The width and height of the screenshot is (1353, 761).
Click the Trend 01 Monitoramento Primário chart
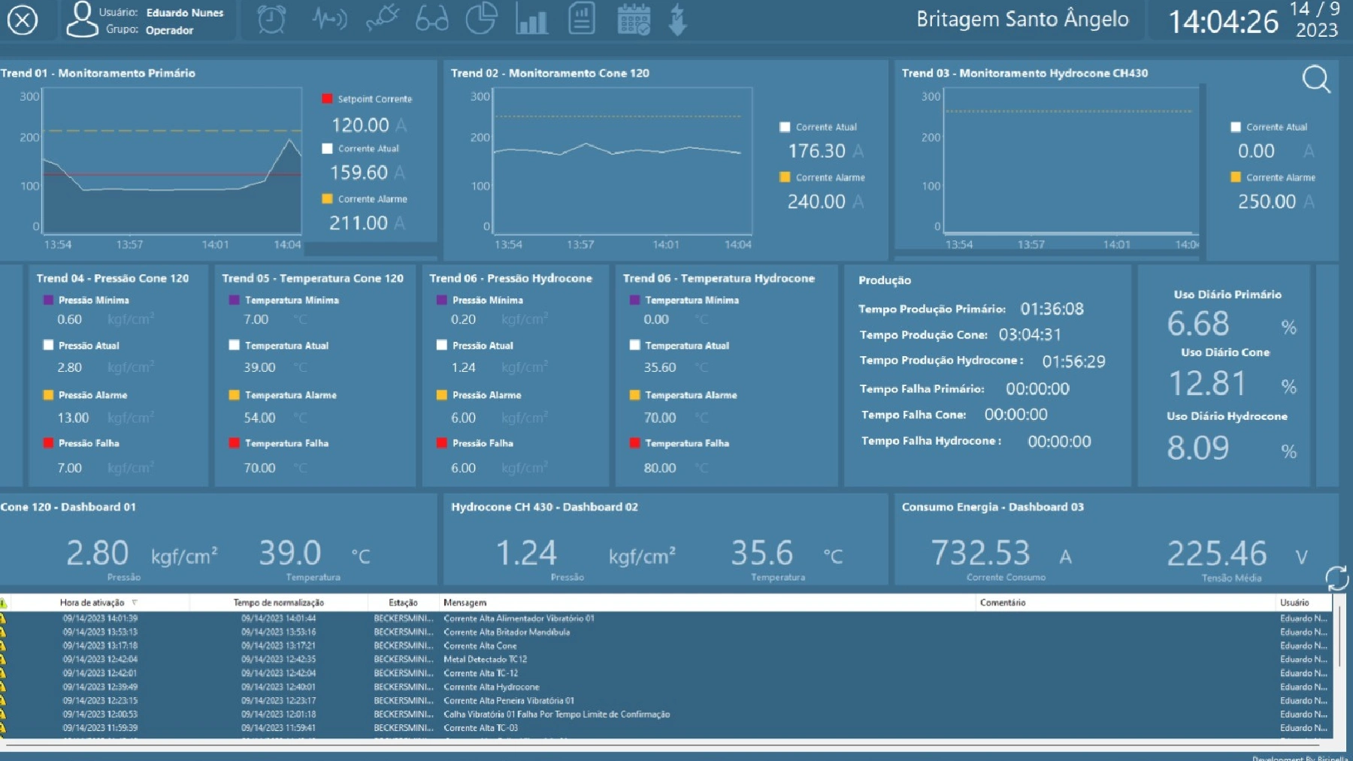(172, 162)
